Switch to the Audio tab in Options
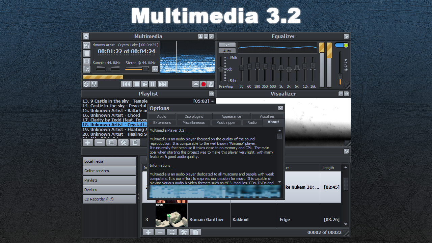This screenshot has width=432, height=243. [x=162, y=116]
